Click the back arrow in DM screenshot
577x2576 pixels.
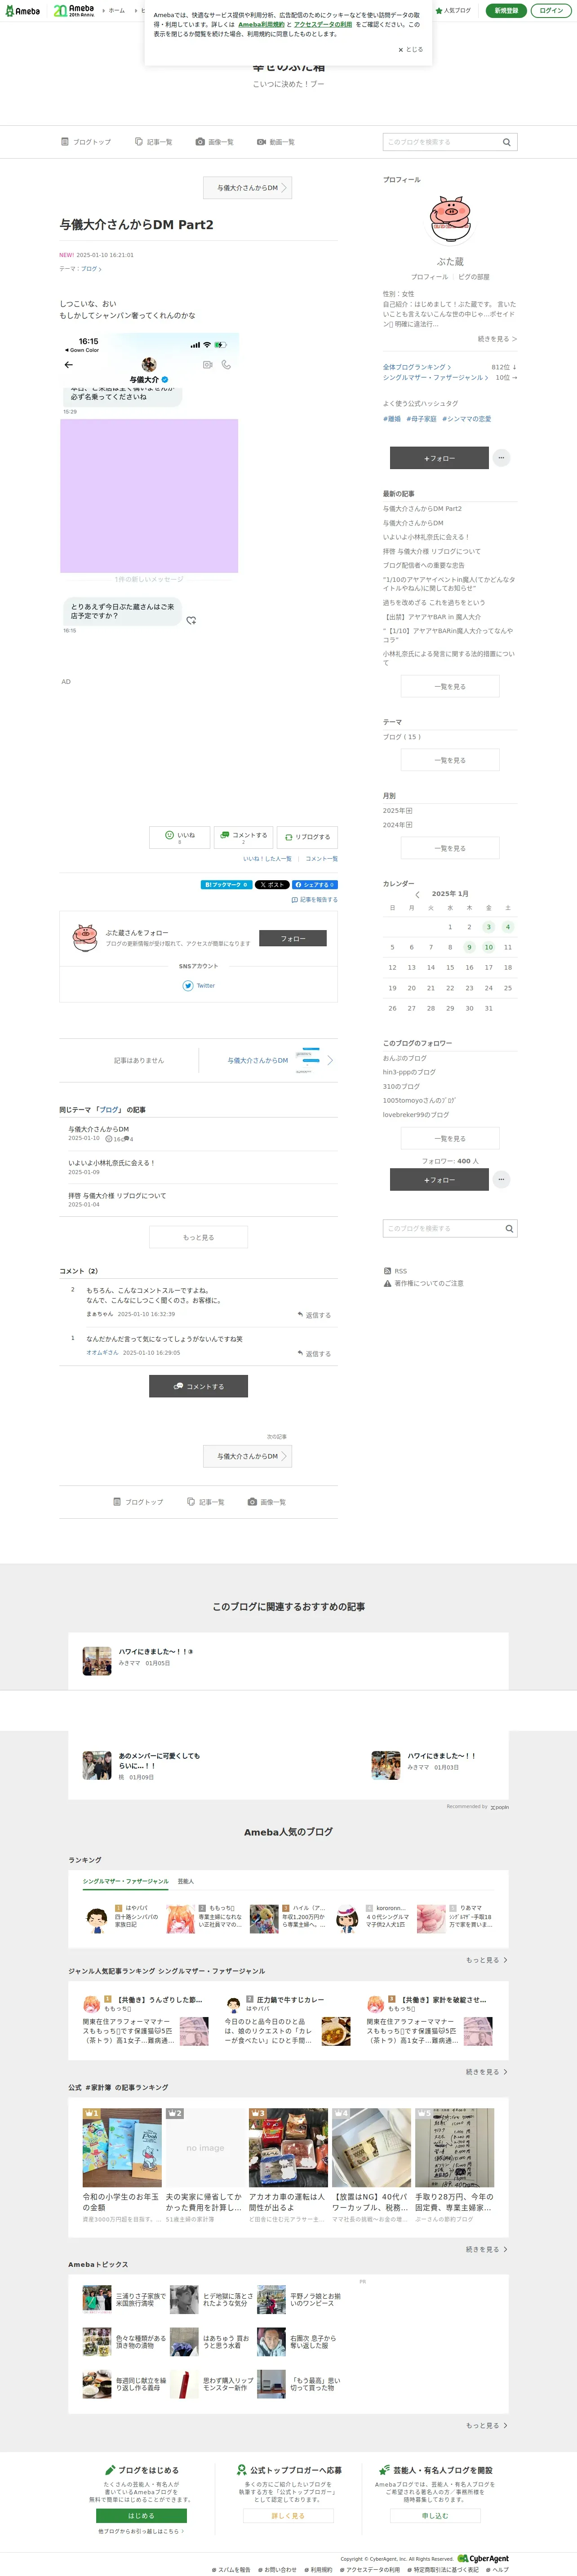click(x=69, y=365)
